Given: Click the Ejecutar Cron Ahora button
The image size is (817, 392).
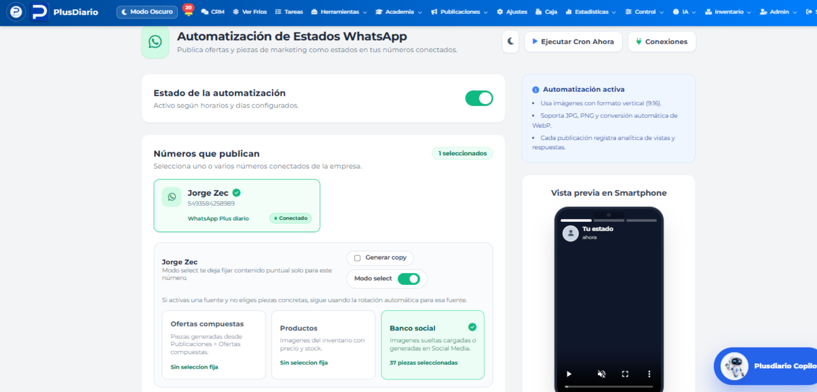Looking at the screenshot, I should [x=573, y=42].
